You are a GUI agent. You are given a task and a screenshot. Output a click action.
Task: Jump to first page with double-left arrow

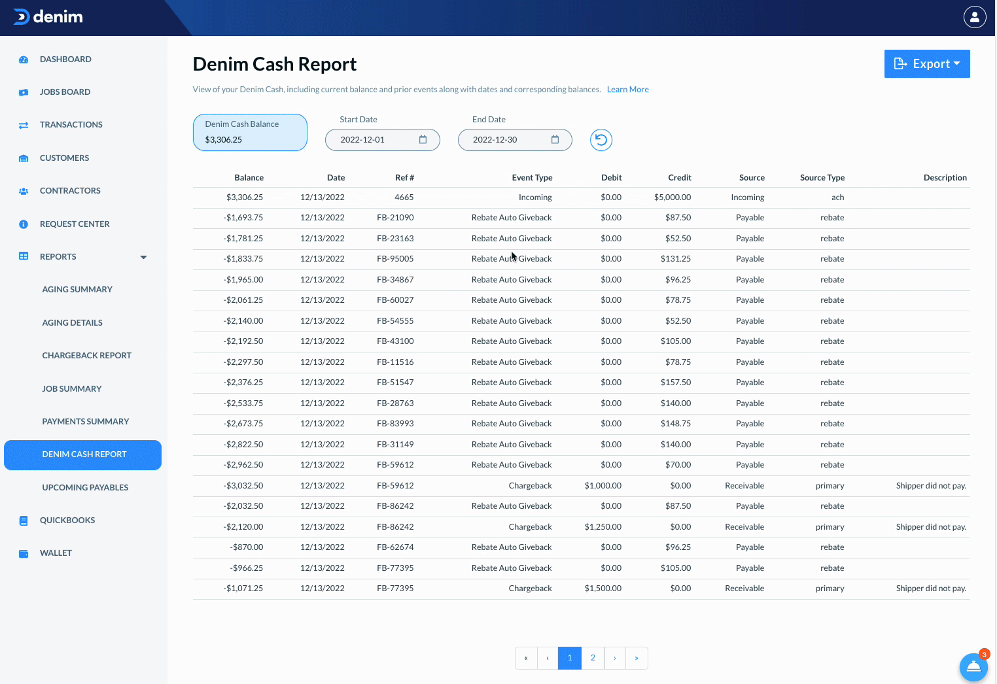[x=526, y=658]
